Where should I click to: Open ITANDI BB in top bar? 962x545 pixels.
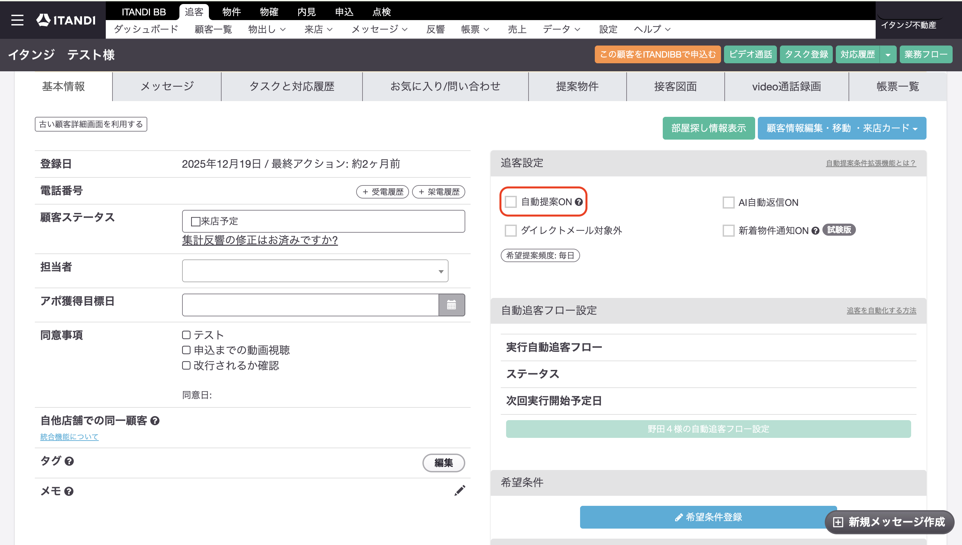point(144,12)
